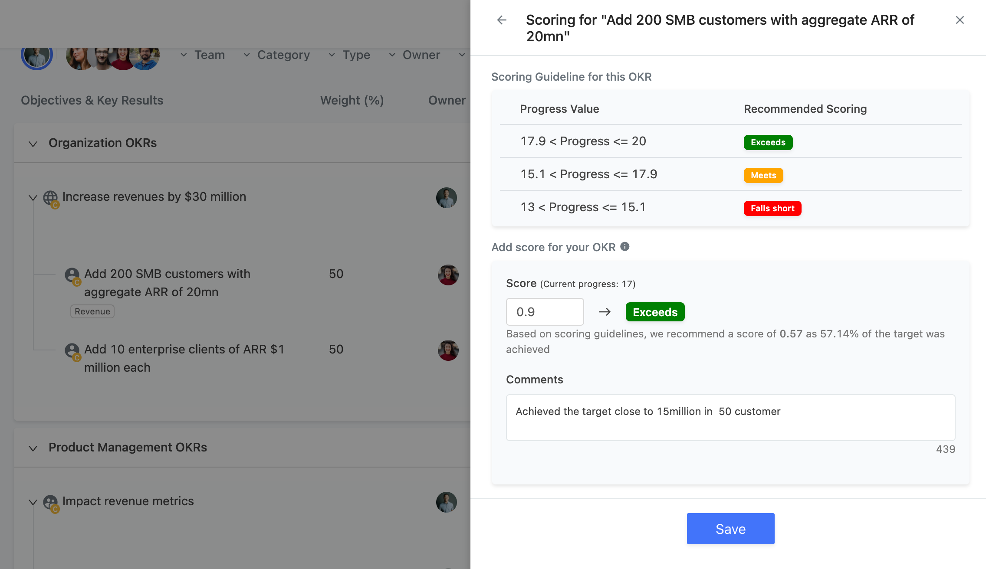Click the Falls short badge
Screen dimensions: 986x569
coord(772,208)
